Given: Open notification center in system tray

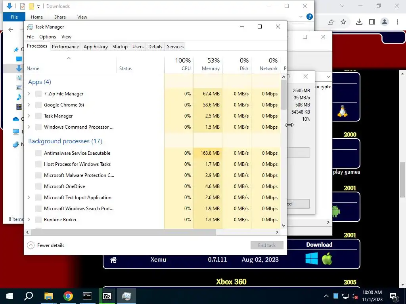Looking at the screenshot, I should point(394,296).
